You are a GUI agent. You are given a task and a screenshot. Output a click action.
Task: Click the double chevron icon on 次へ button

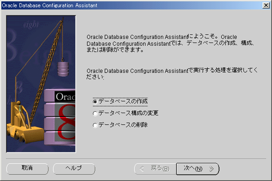point(211,168)
